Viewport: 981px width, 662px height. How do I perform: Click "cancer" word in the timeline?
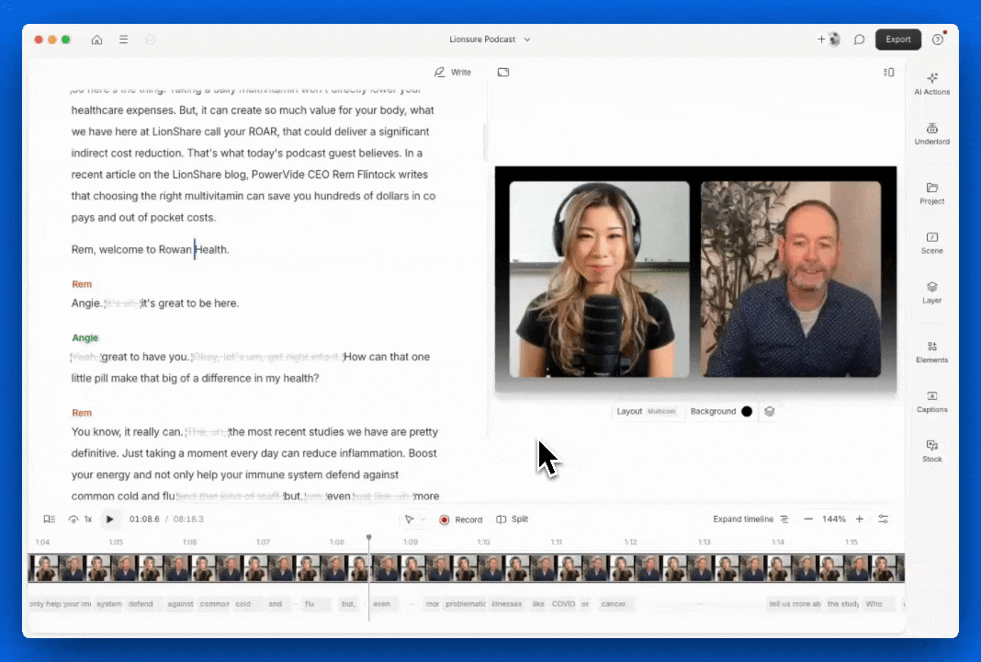[614, 604]
